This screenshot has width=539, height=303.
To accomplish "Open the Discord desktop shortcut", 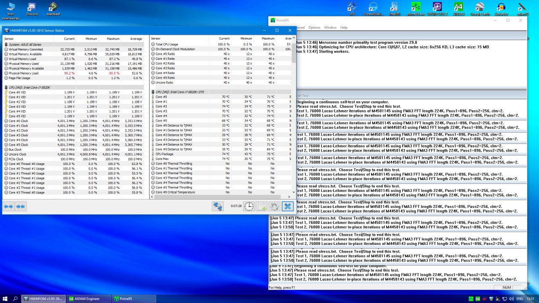I will coord(32,9).
